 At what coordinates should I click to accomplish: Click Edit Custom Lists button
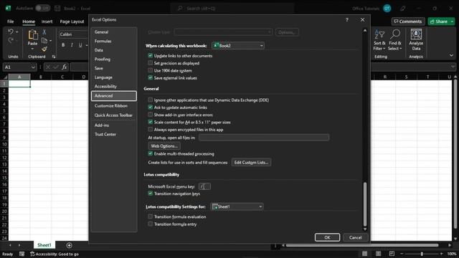[x=251, y=163]
